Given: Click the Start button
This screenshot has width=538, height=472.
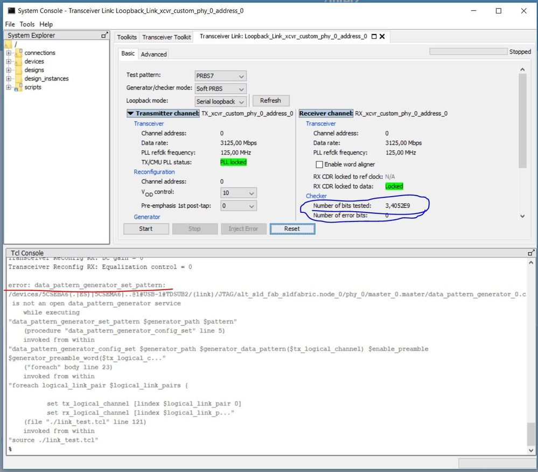Looking at the screenshot, I should pyautogui.click(x=146, y=229).
